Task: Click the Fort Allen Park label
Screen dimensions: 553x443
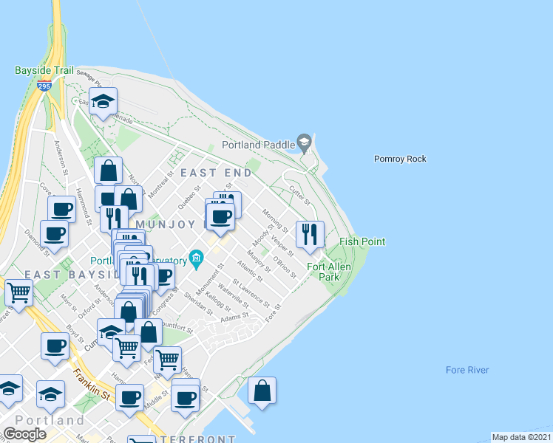Action: [329, 272]
